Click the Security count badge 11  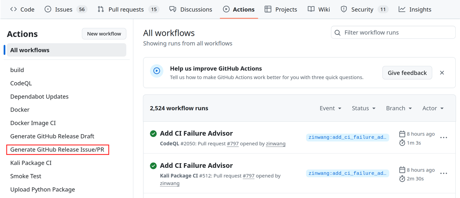(383, 9)
